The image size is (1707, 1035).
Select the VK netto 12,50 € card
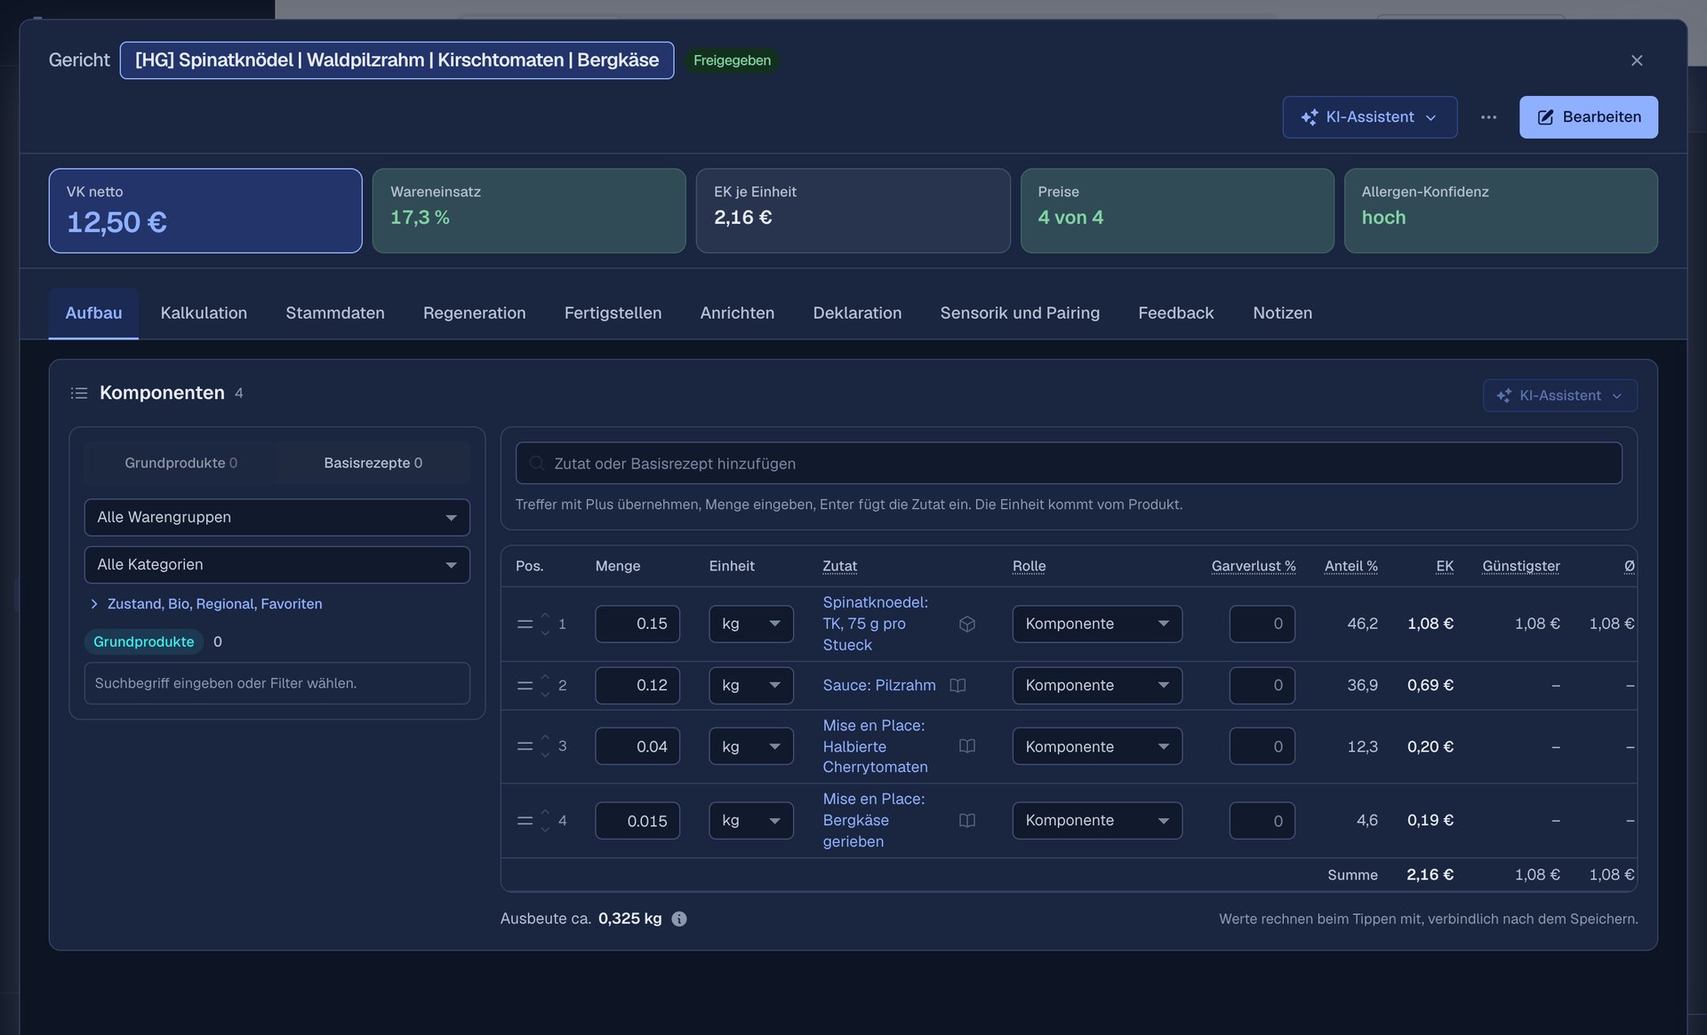click(205, 211)
